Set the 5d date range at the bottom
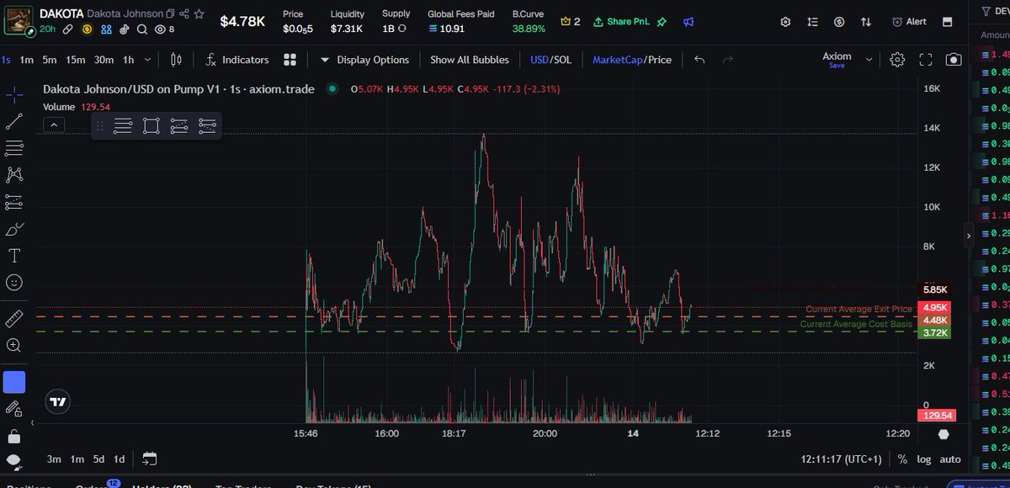 tap(98, 459)
